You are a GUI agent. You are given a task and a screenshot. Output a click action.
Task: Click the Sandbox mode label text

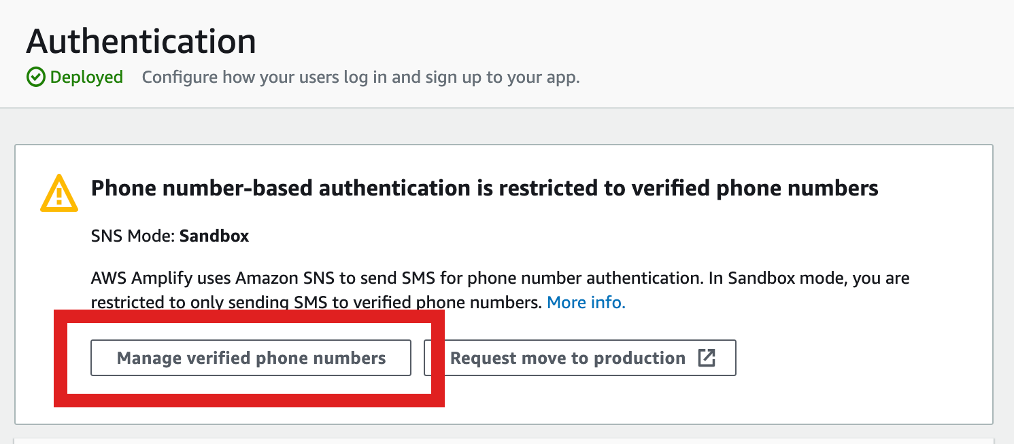coord(214,236)
